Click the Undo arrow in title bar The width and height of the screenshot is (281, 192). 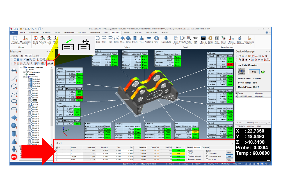coord(33,29)
